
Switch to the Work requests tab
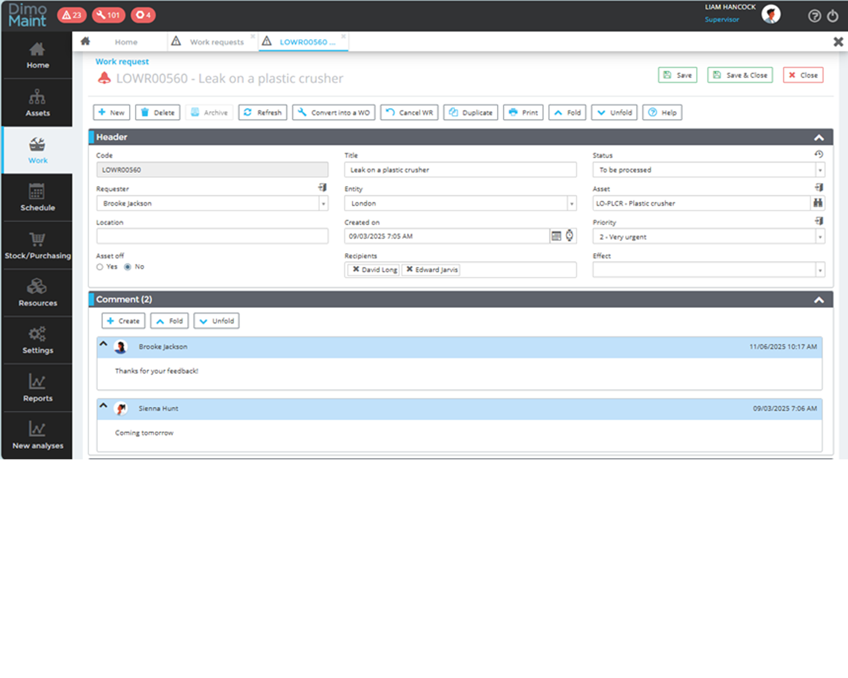pyautogui.click(x=216, y=42)
